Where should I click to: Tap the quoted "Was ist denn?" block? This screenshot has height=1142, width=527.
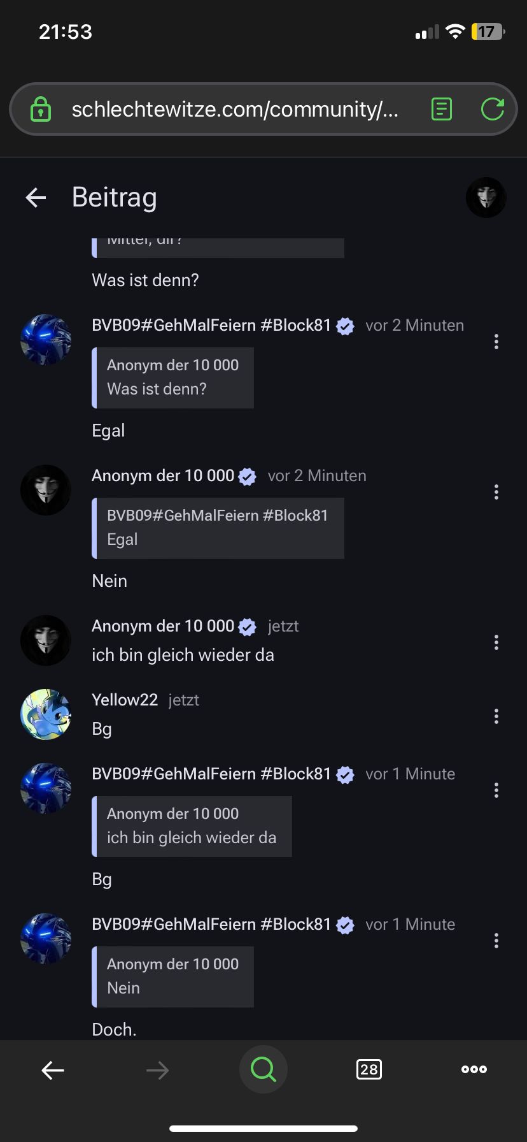click(x=173, y=377)
